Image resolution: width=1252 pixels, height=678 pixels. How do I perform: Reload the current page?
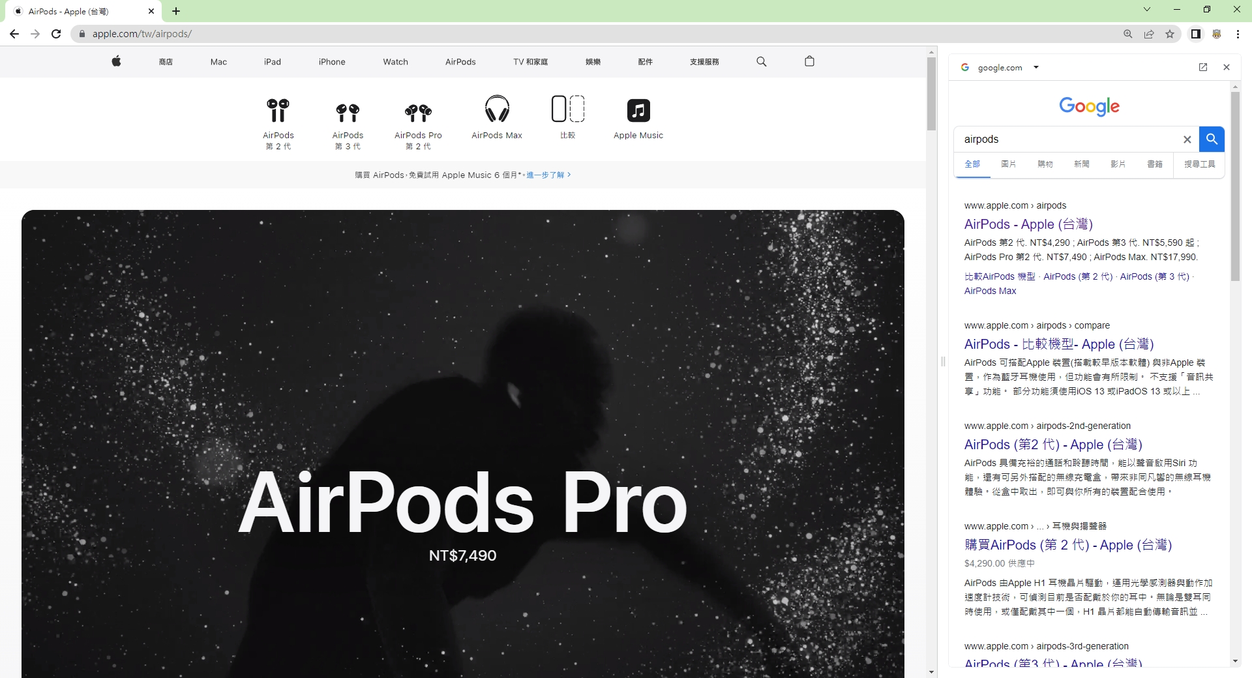56,34
